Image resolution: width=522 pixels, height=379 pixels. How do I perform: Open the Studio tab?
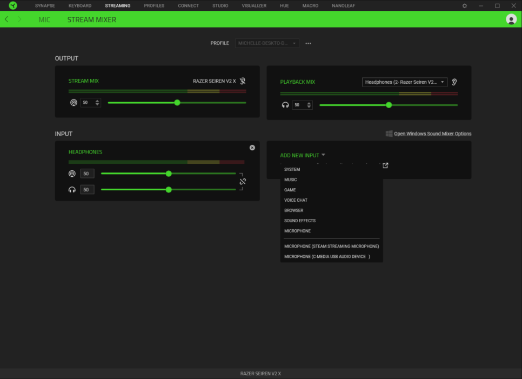[x=220, y=5]
